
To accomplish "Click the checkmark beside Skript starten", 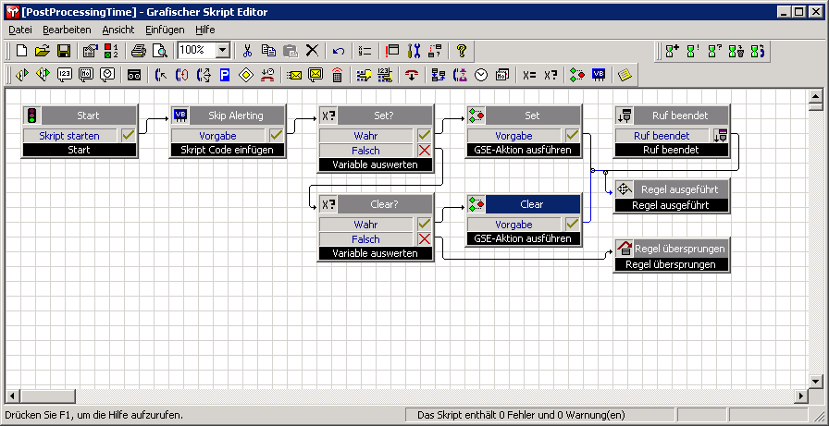I will click(128, 136).
